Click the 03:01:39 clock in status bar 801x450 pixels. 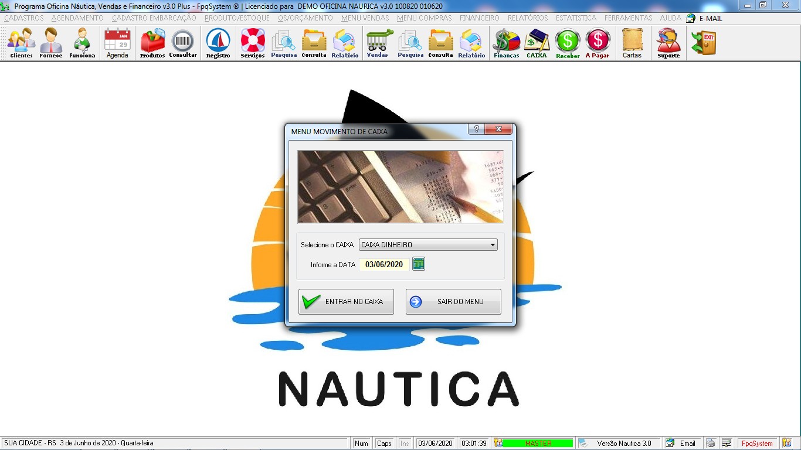(x=474, y=443)
